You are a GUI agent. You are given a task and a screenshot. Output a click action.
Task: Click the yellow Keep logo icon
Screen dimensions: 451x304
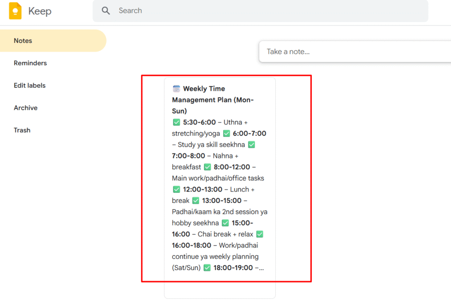pyautogui.click(x=15, y=11)
